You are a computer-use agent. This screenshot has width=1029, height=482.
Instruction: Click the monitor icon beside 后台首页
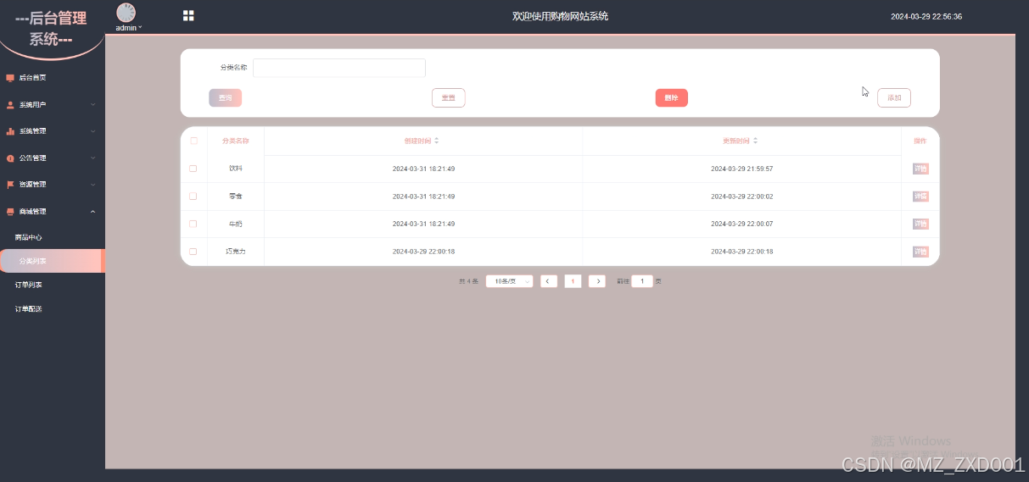[x=10, y=78]
